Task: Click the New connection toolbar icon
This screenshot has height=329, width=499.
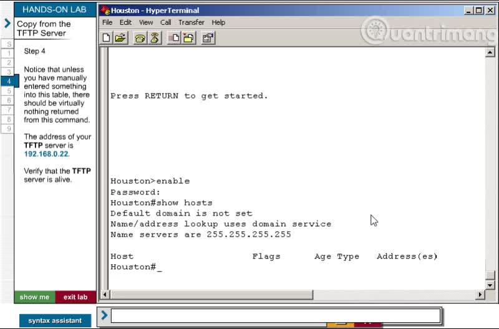Action: pyautogui.click(x=107, y=38)
